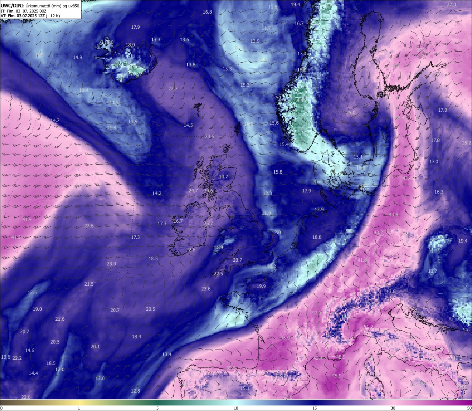Viewport: 472px width, 411px height.
Task: Click the UWC/DINI title text
Action: [x=13, y=6]
